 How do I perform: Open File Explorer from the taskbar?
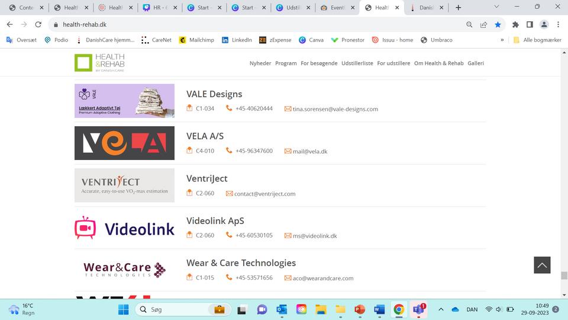coord(321,309)
